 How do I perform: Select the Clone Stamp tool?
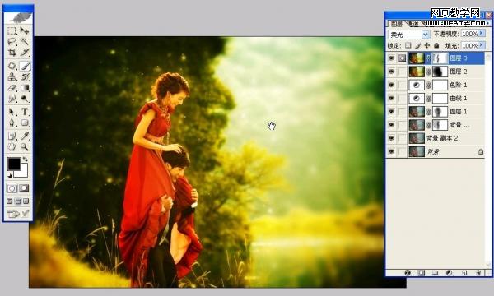pos(12,76)
